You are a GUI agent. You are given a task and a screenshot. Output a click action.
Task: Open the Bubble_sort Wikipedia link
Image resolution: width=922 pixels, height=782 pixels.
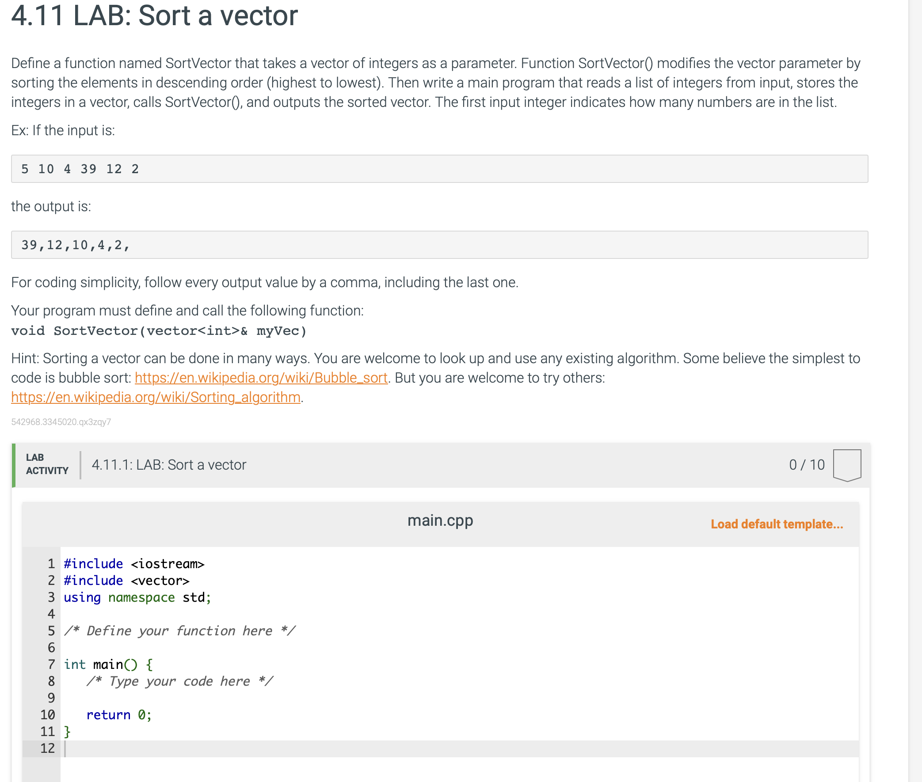coord(261,378)
